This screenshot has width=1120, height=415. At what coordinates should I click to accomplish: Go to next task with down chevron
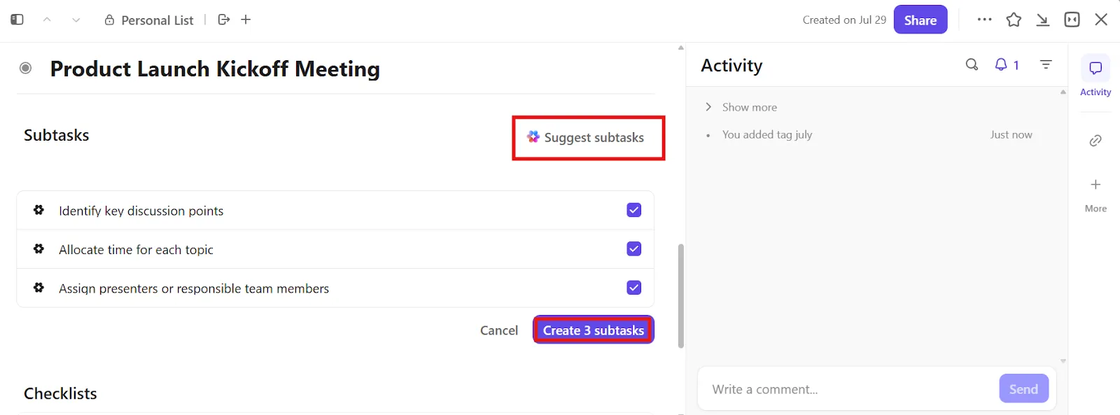pyautogui.click(x=76, y=20)
